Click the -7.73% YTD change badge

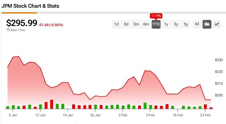(x=156, y=16)
